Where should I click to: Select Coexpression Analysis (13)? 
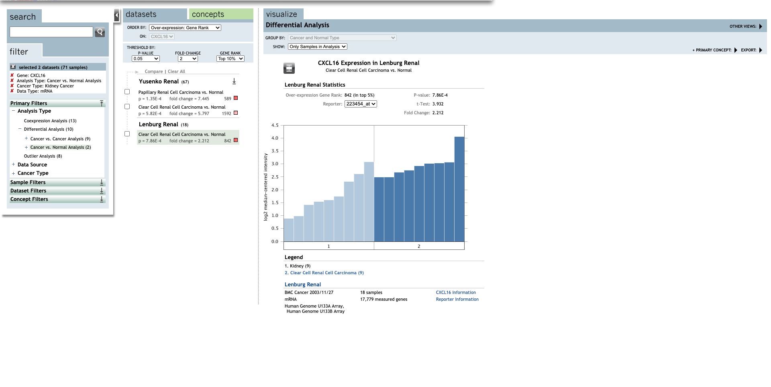(x=50, y=121)
